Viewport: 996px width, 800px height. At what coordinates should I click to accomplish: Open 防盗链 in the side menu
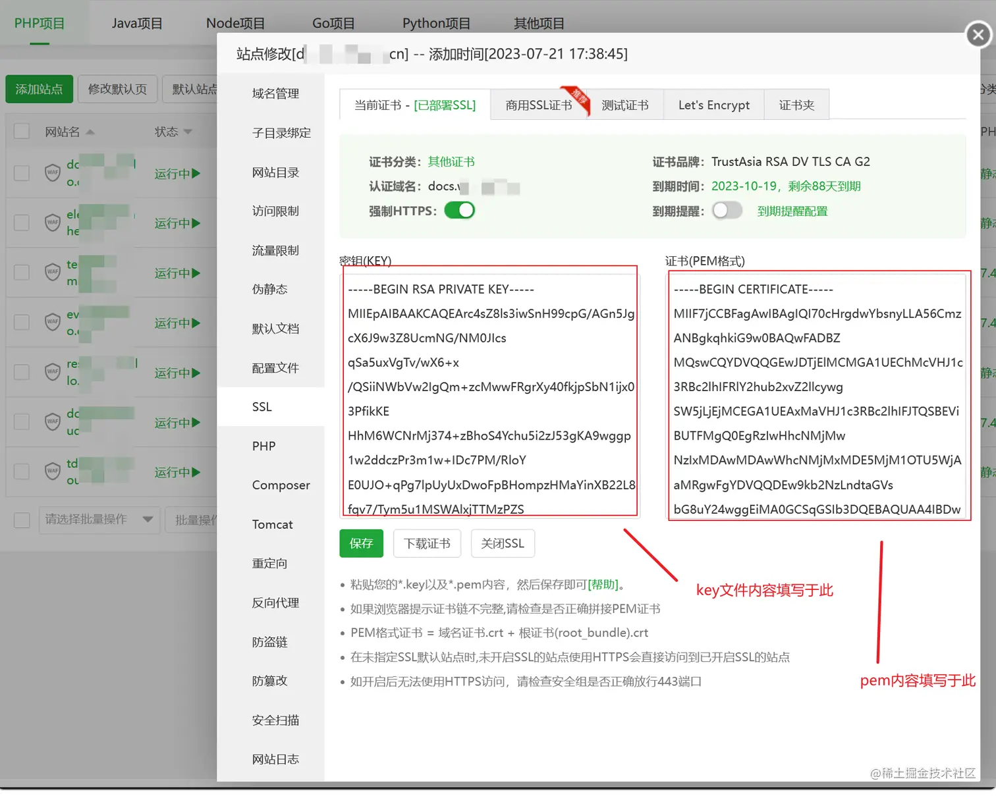click(269, 642)
